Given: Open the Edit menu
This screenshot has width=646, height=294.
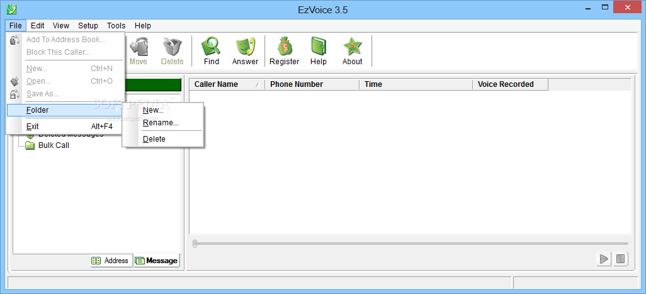Looking at the screenshot, I should [38, 26].
